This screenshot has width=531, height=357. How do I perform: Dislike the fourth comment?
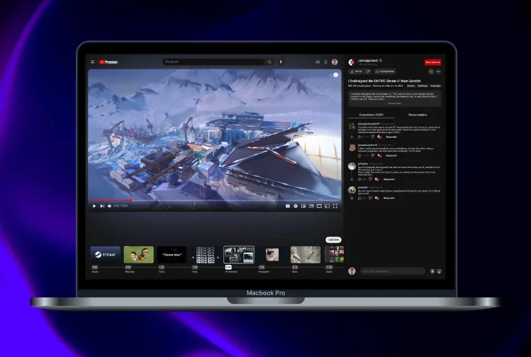click(x=370, y=198)
